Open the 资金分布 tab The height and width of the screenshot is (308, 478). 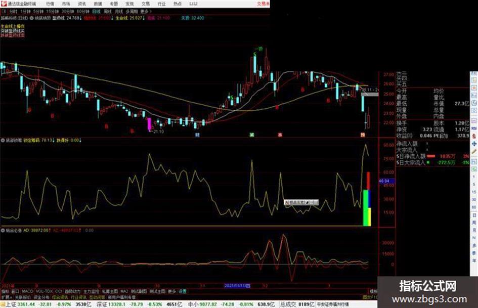point(41,297)
